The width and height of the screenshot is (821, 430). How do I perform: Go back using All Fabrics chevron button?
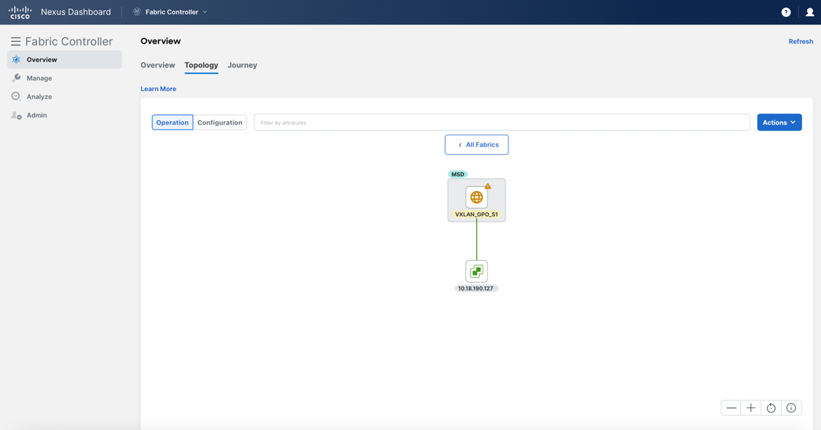(477, 144)
